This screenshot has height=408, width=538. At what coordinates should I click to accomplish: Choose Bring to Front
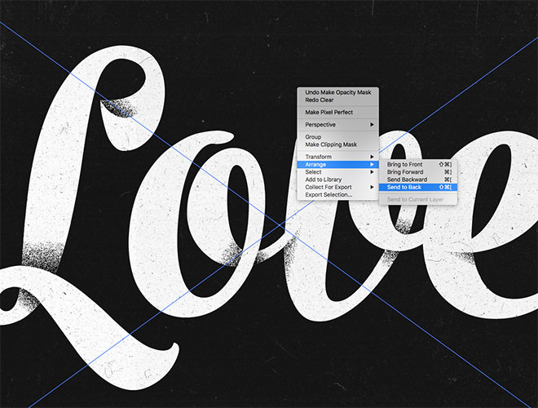(418, 165)
